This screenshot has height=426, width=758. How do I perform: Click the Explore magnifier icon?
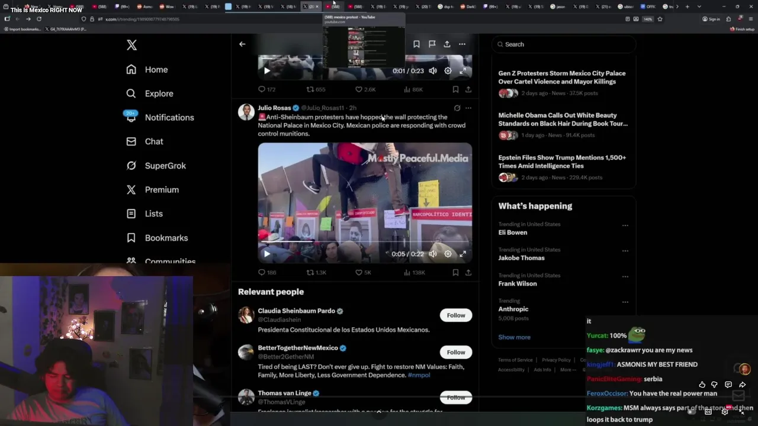pyautogui.click(x=131, y=93)
